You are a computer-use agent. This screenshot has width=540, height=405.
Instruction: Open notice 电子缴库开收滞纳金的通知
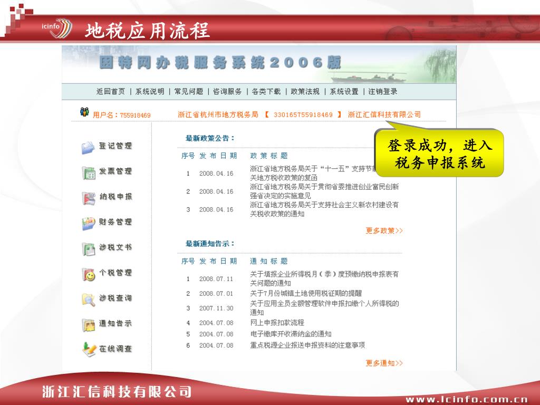click(291, 334)
